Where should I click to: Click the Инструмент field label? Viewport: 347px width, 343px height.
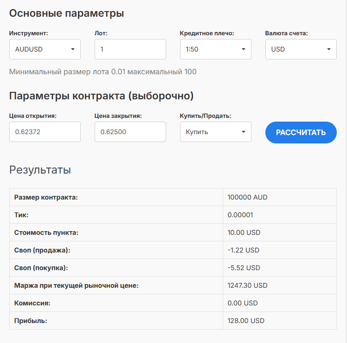[x=29, y=33]
